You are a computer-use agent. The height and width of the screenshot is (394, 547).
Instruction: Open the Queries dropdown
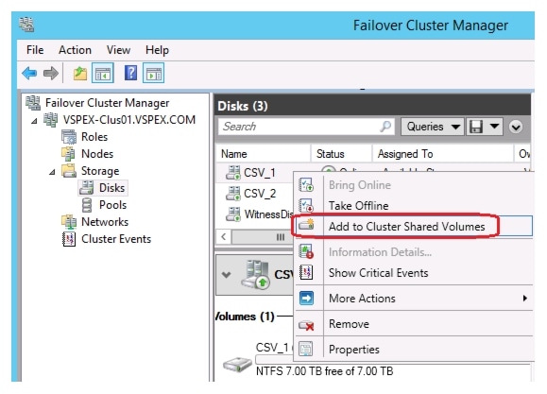[432, 127]
